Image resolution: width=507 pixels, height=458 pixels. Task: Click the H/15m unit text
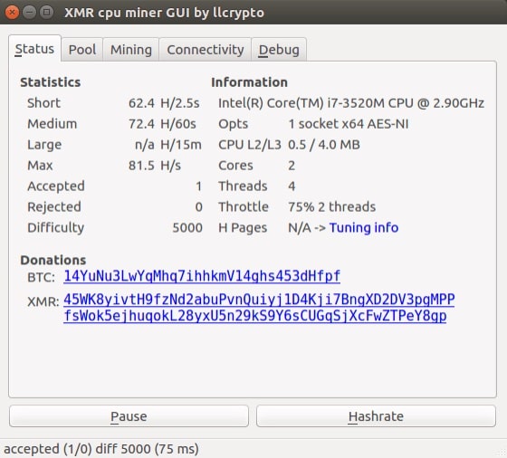[181, 145]
